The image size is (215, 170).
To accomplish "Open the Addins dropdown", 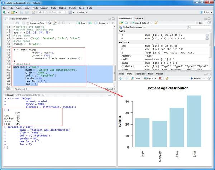I will [x=82, y=12].
